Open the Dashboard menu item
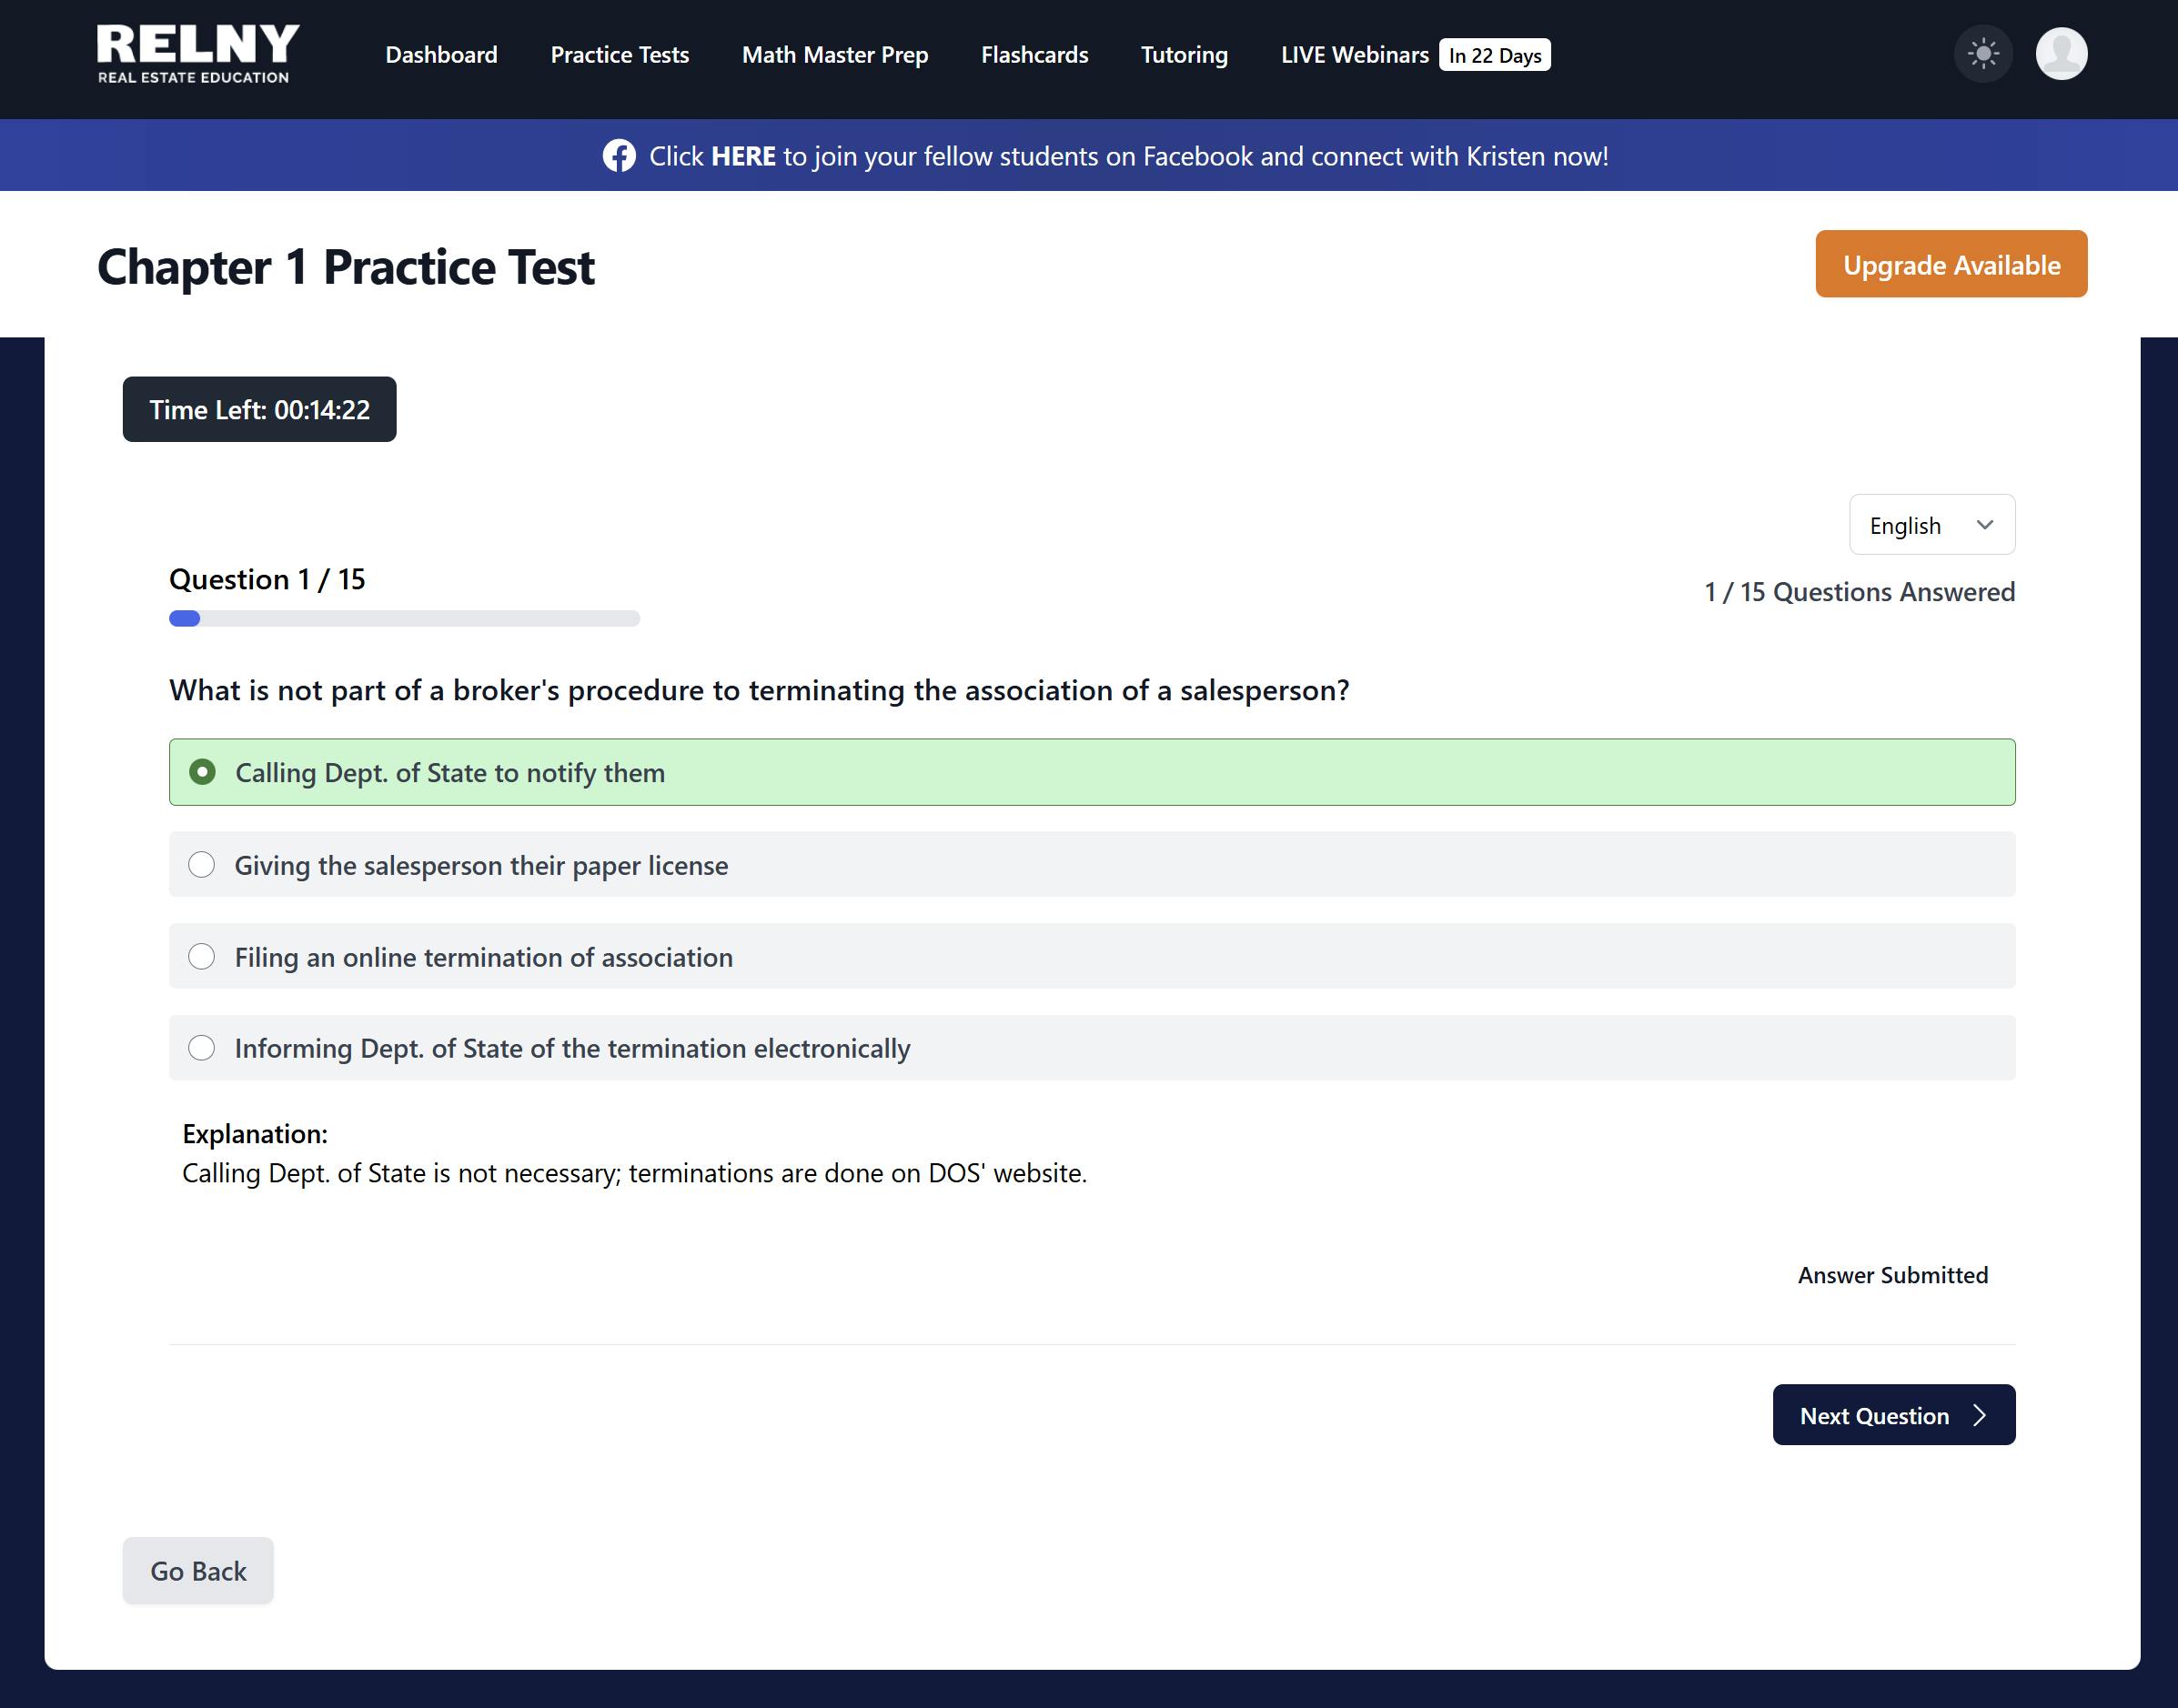Image resolution: width=2178 pixels, height=1708 pixels. [x=441, y=55]
